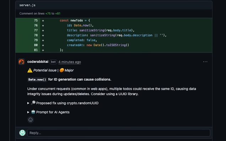Click the code 'title: sanitizeString(req.body.title),'
The image size is (226, 141).
click(101, 30)
